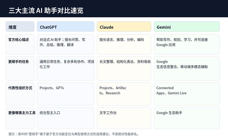228x140 pixels.
Task: Select the 综合型主入口 cell
Action: (66, 118)
